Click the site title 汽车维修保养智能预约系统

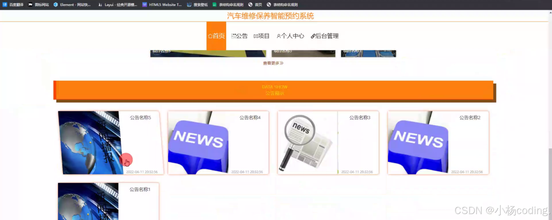(x=270, y=16)
